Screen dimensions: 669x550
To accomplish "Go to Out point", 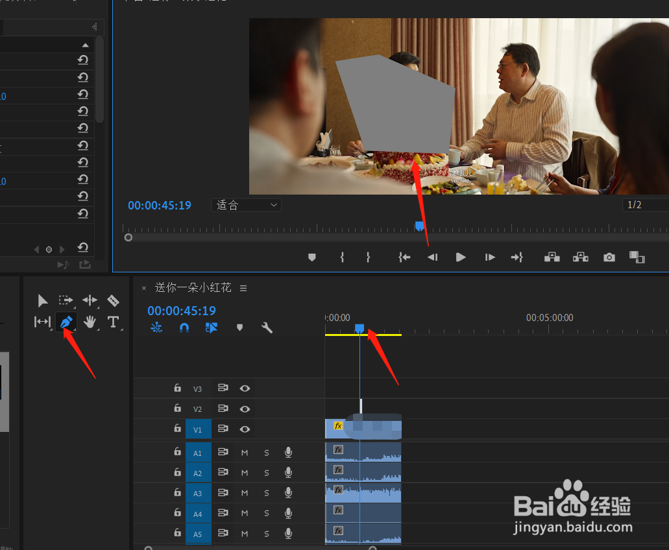I will click(x=517, y=257).
